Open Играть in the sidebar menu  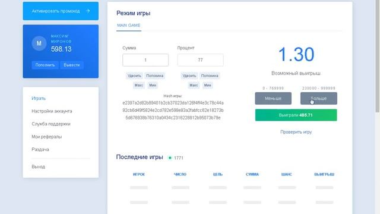39,98
